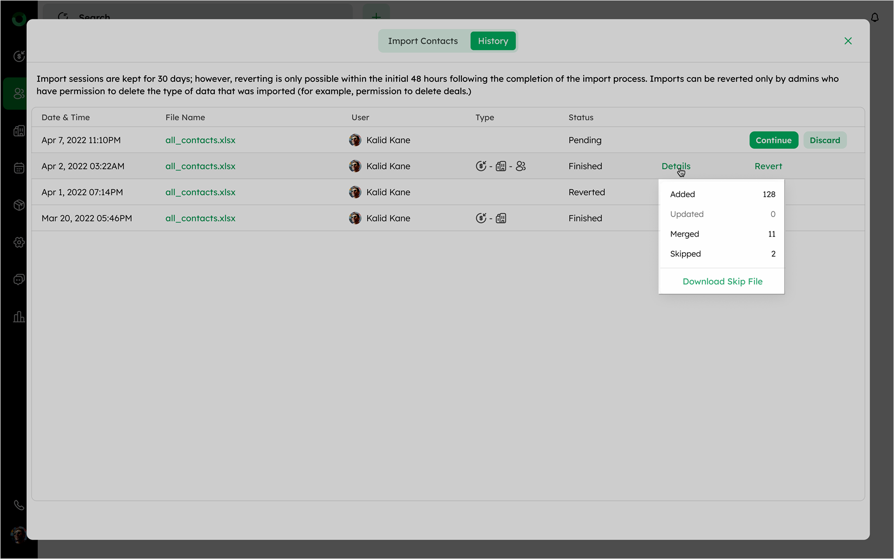Click the contacts type icon in Apr 2 row
This screenshot has height=559, width=894.
point(521,166)
